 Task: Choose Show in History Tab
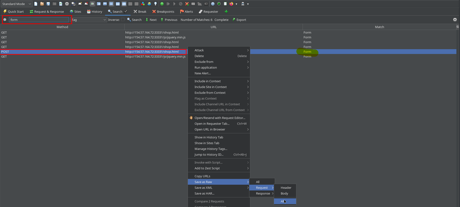click(x=218, y=137)
